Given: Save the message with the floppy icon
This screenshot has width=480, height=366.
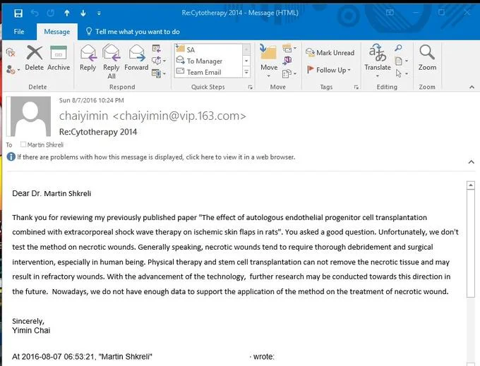Looking at the screenshot, I should click(x=18, y=13).
